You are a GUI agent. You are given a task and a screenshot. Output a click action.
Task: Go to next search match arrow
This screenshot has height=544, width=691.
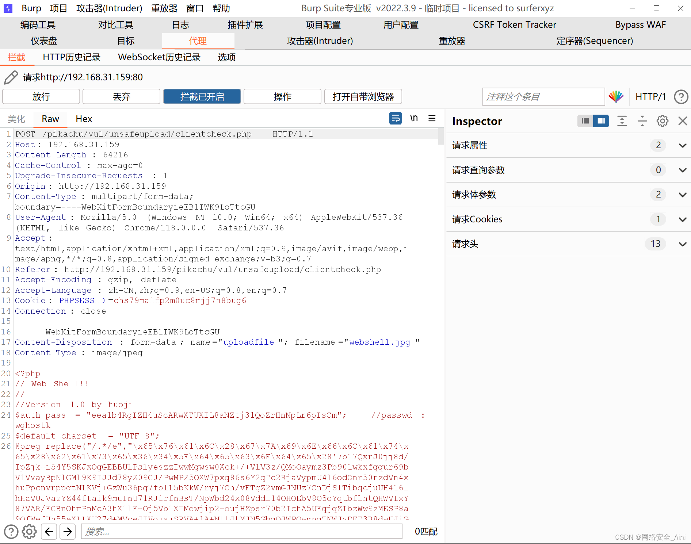click(x=68, y=532)
